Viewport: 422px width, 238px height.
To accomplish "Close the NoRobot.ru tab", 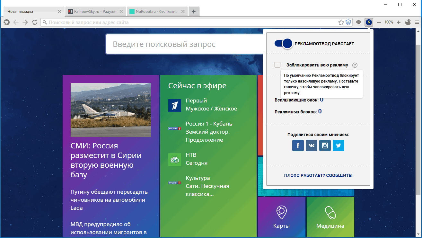I will point(183,11).
